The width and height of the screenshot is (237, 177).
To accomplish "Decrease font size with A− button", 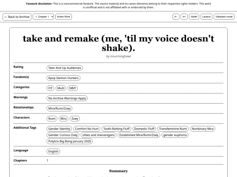I will (176, 17).
